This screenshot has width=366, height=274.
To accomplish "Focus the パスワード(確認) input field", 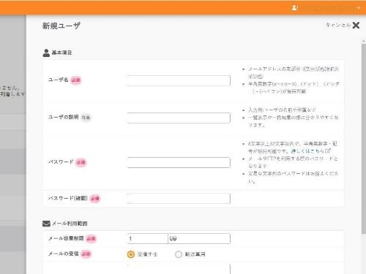I will 179,199.
